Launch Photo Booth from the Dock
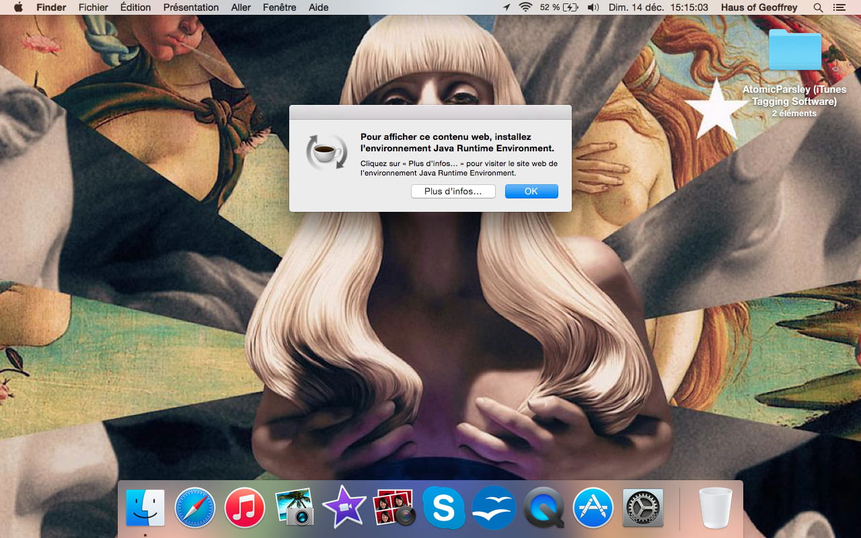 (394, 507)
